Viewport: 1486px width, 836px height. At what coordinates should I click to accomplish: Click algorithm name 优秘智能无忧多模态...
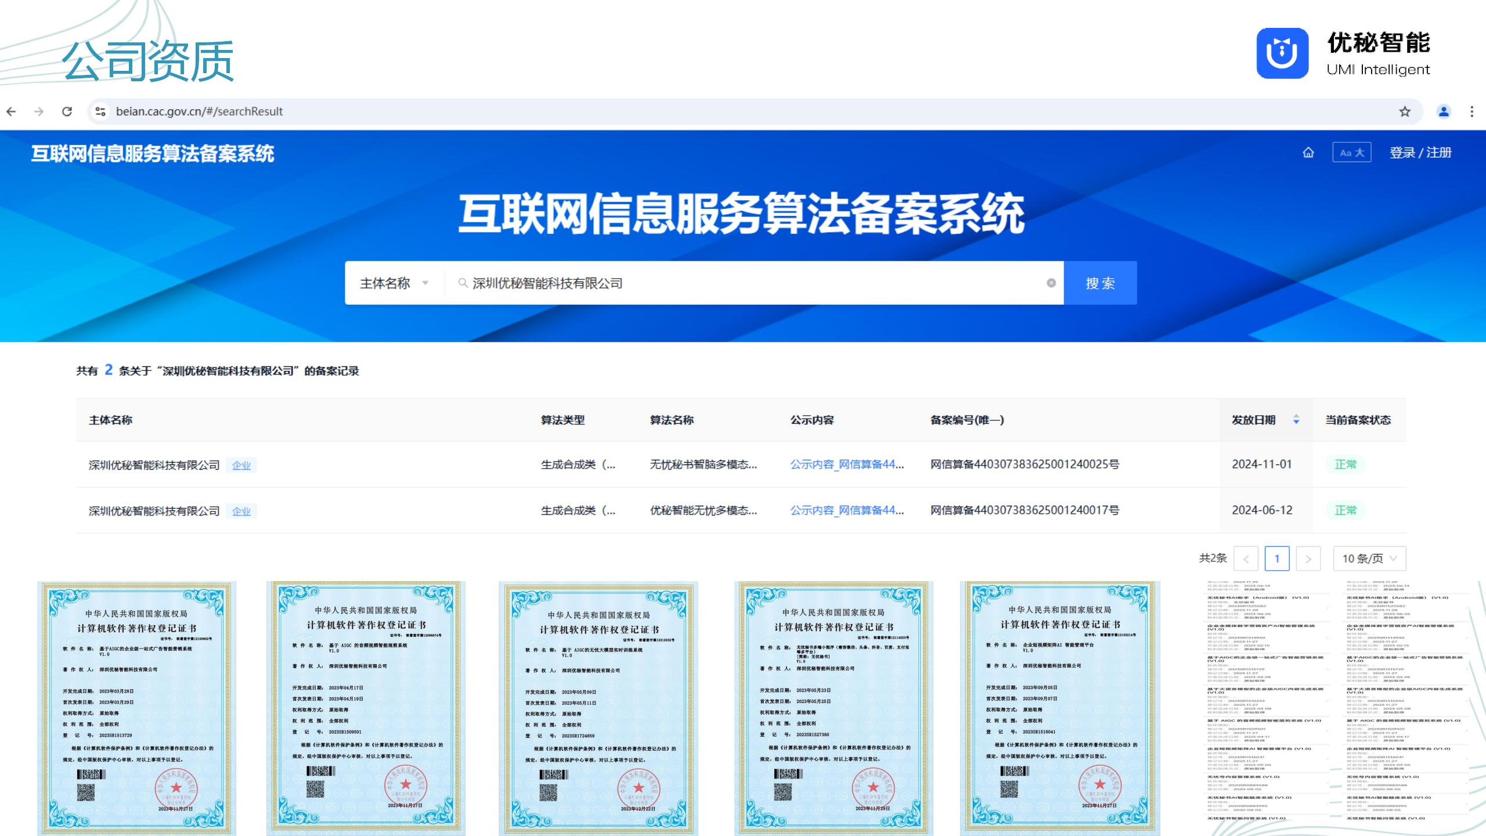coord(703,510)
